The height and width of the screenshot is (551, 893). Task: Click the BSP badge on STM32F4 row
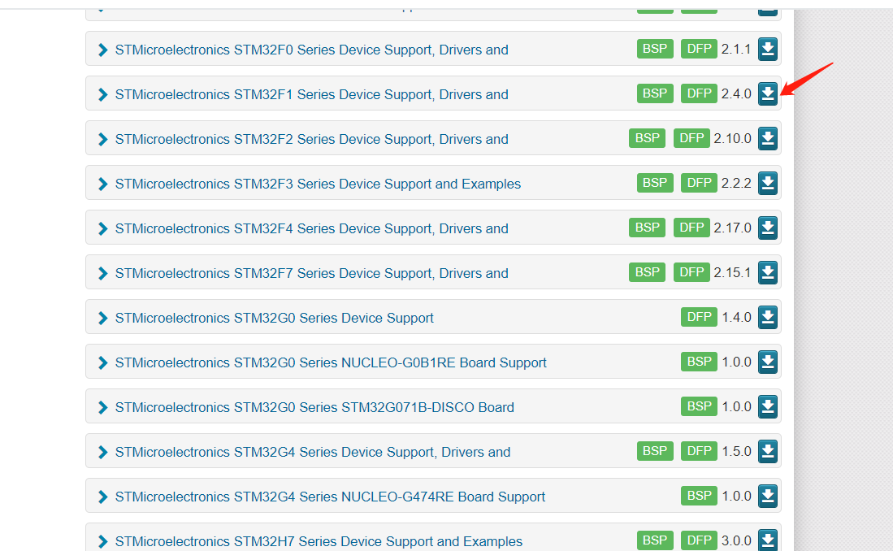pos(647,228)
